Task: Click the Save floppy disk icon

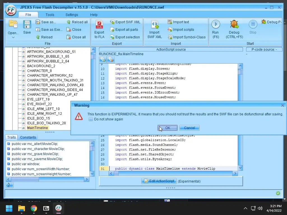Action: pos(27,24)
